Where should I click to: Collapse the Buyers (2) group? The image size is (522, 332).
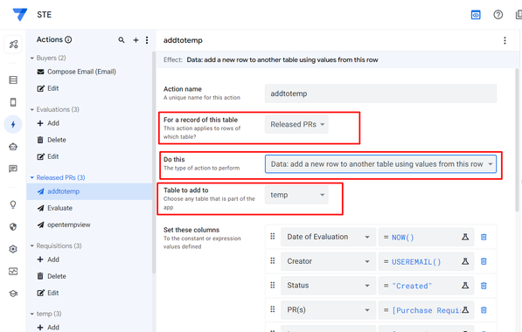click(x=32, y=58)
